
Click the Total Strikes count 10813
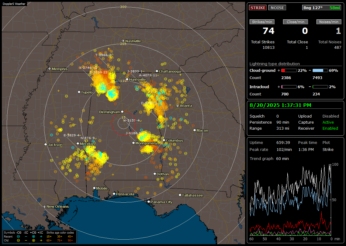(268, 48)
